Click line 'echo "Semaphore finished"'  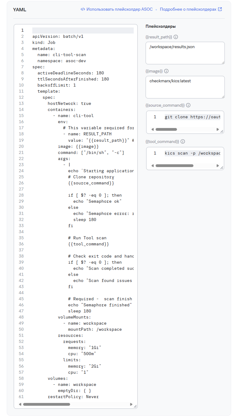pos(100,305)
